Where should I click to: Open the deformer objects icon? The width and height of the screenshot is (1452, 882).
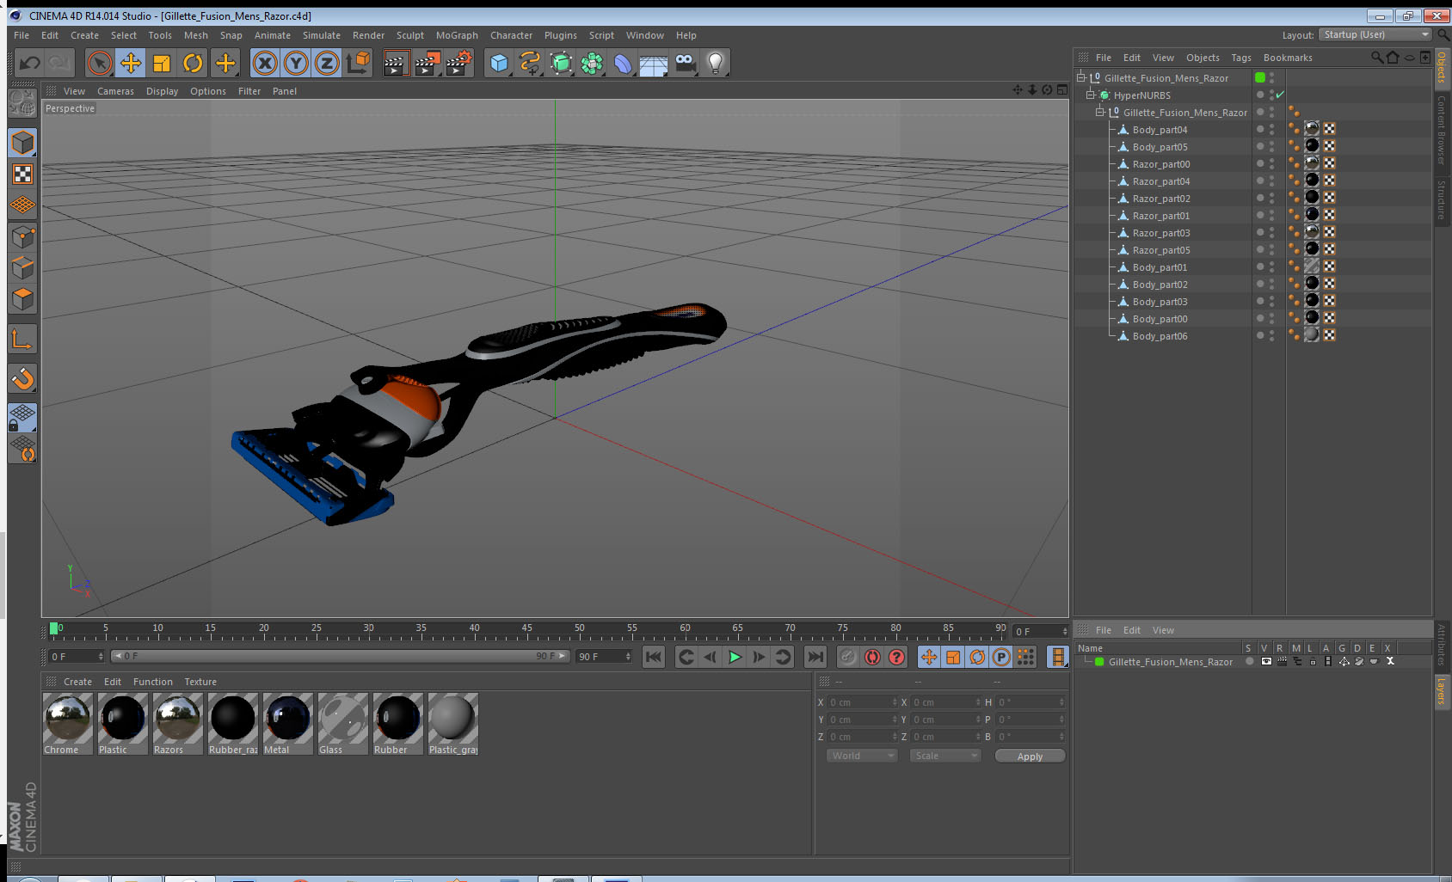click(623, 63)
